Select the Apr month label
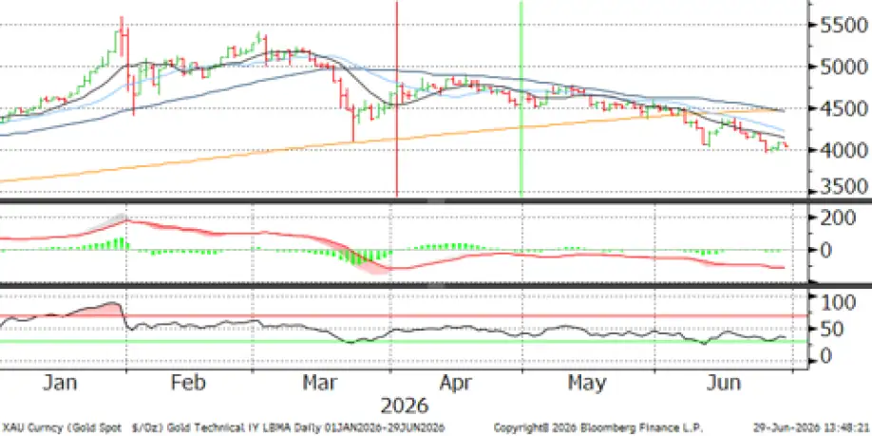Viewport: 872px width, 436px height. pyautogui.click(x=456, y=383)
